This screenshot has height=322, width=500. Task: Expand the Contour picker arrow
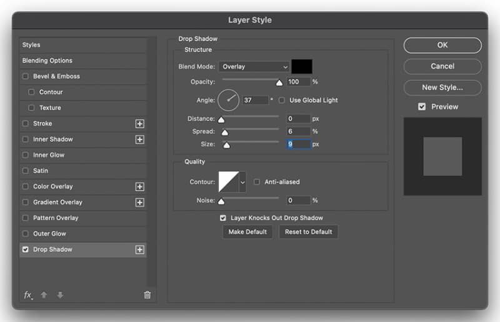click(x=242, y=182)
